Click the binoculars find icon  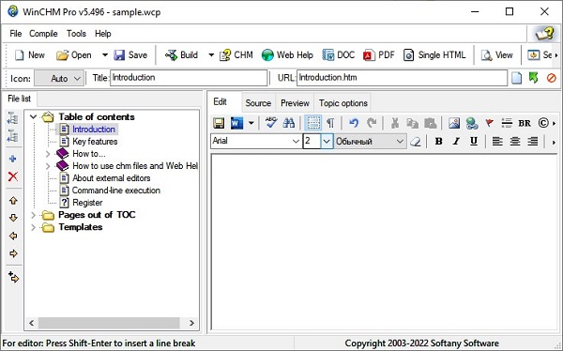tap(289, 123)
